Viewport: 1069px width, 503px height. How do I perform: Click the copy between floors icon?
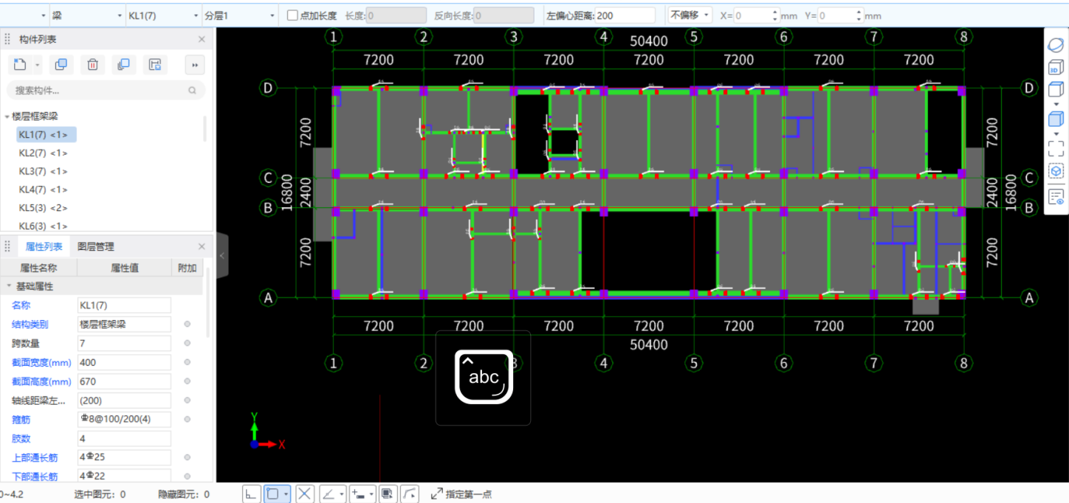point(123,65)
